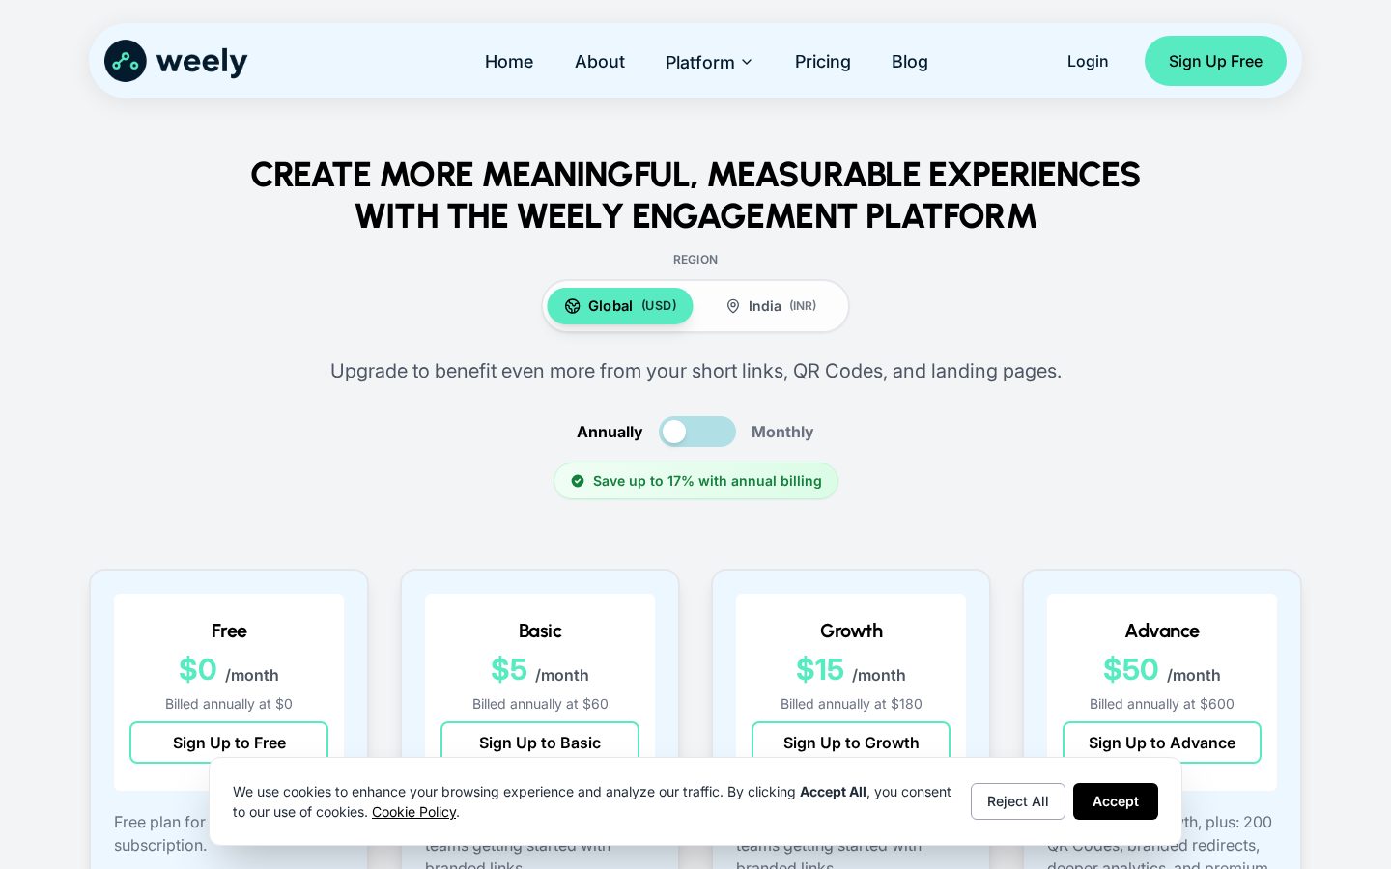Screen dimensions: 1391x869
Task: Open the Pricing nav link
Action: click(823, 62)
